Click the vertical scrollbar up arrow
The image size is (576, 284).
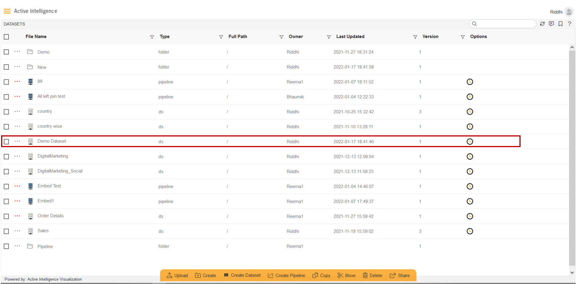pyautogui.click(x=572, y=47)
